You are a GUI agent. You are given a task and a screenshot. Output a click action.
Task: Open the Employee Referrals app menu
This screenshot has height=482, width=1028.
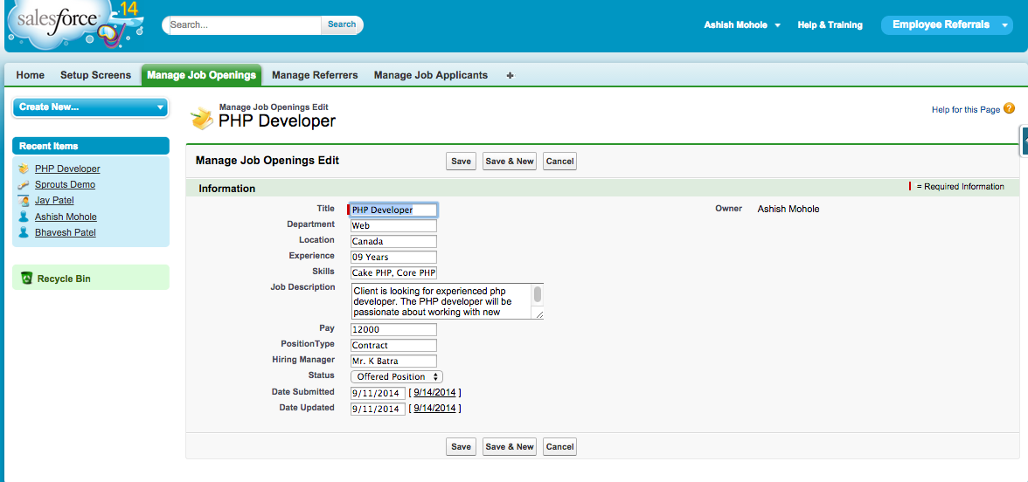[x=947, y=25]
